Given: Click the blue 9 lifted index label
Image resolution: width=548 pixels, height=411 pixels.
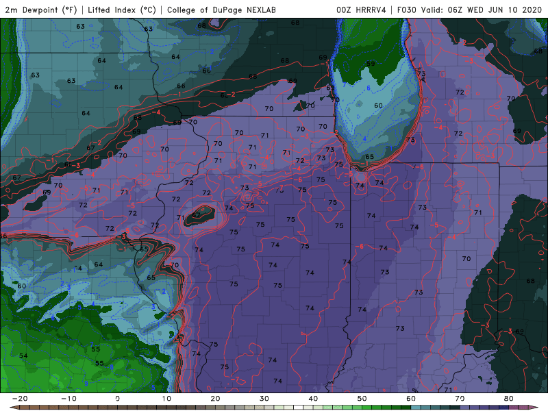Looking at the screenshot, I should point(86,384).
